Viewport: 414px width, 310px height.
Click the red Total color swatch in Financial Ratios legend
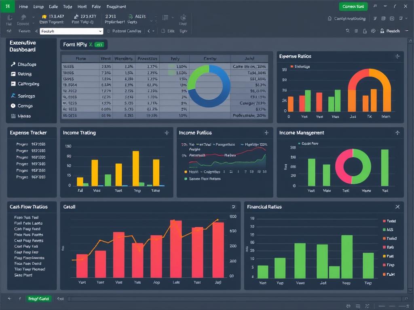coord(384,221)
